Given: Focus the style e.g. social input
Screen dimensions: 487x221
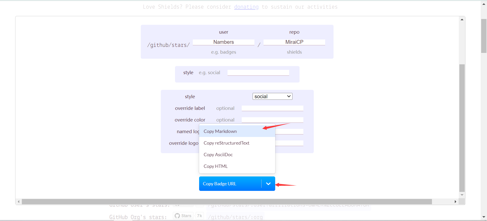Looking at the screenshot, I should pos(258,73).
